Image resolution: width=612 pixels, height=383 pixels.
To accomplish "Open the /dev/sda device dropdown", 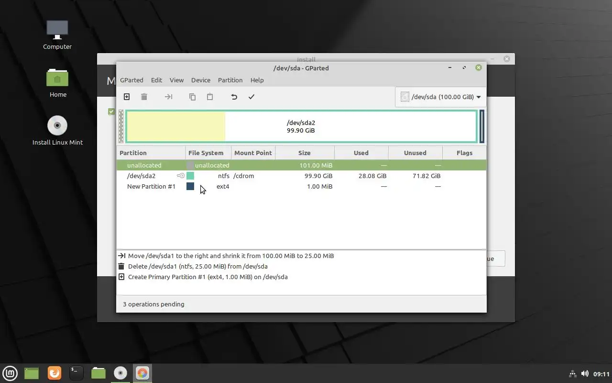I will (x=440, y=97).
